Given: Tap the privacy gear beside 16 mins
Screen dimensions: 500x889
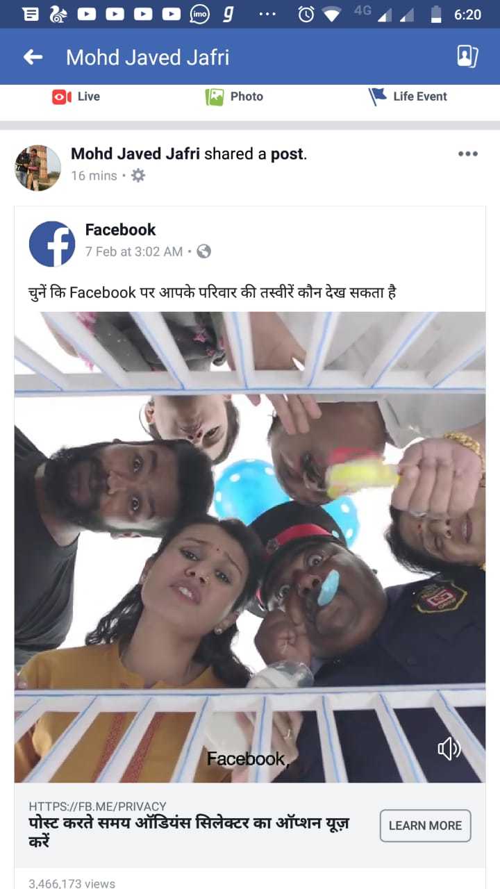Looking at the screenshot, I should point(138,176).
